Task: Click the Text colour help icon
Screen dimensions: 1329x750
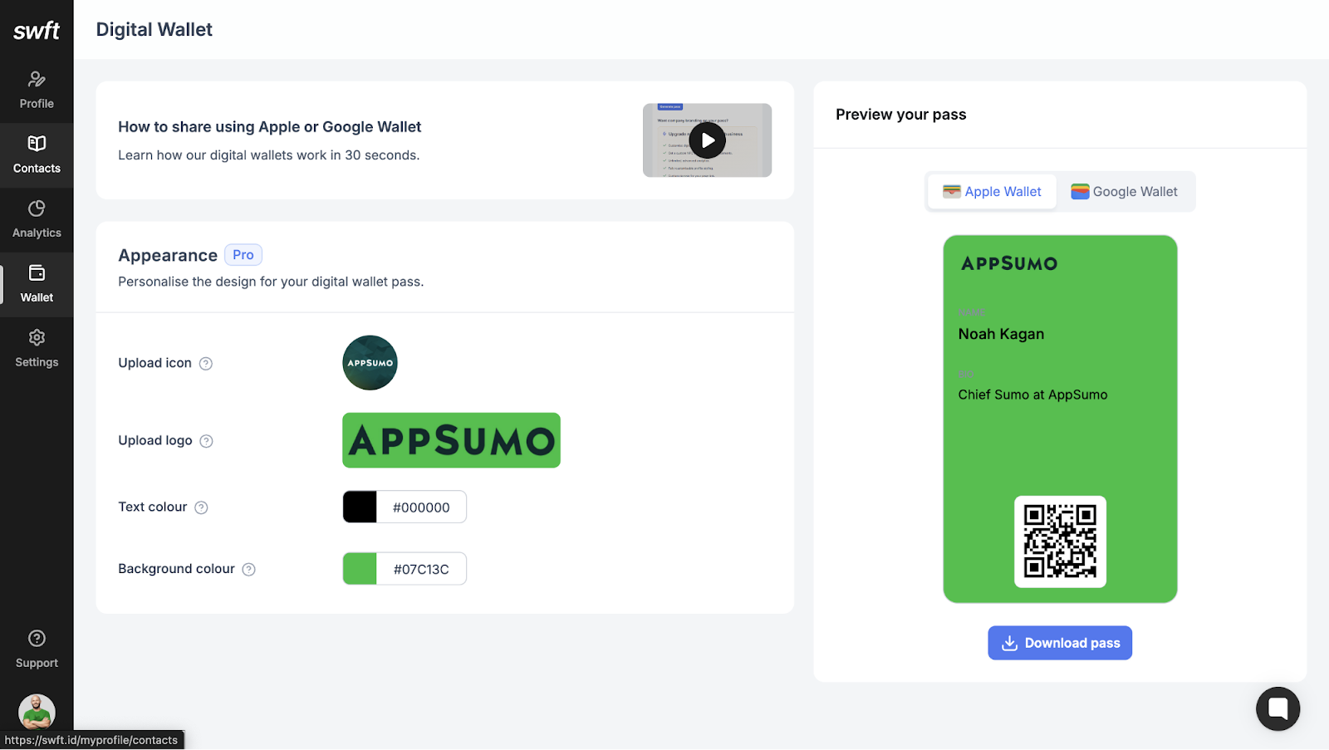Action: pyautogui.click(x=202, y=507)
